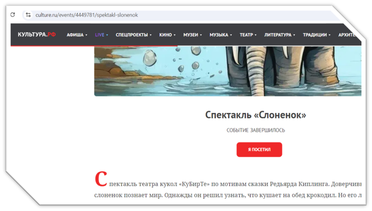
Task: Expand dropdown arrow next to КИНО
Action: (x=175, y=35)
